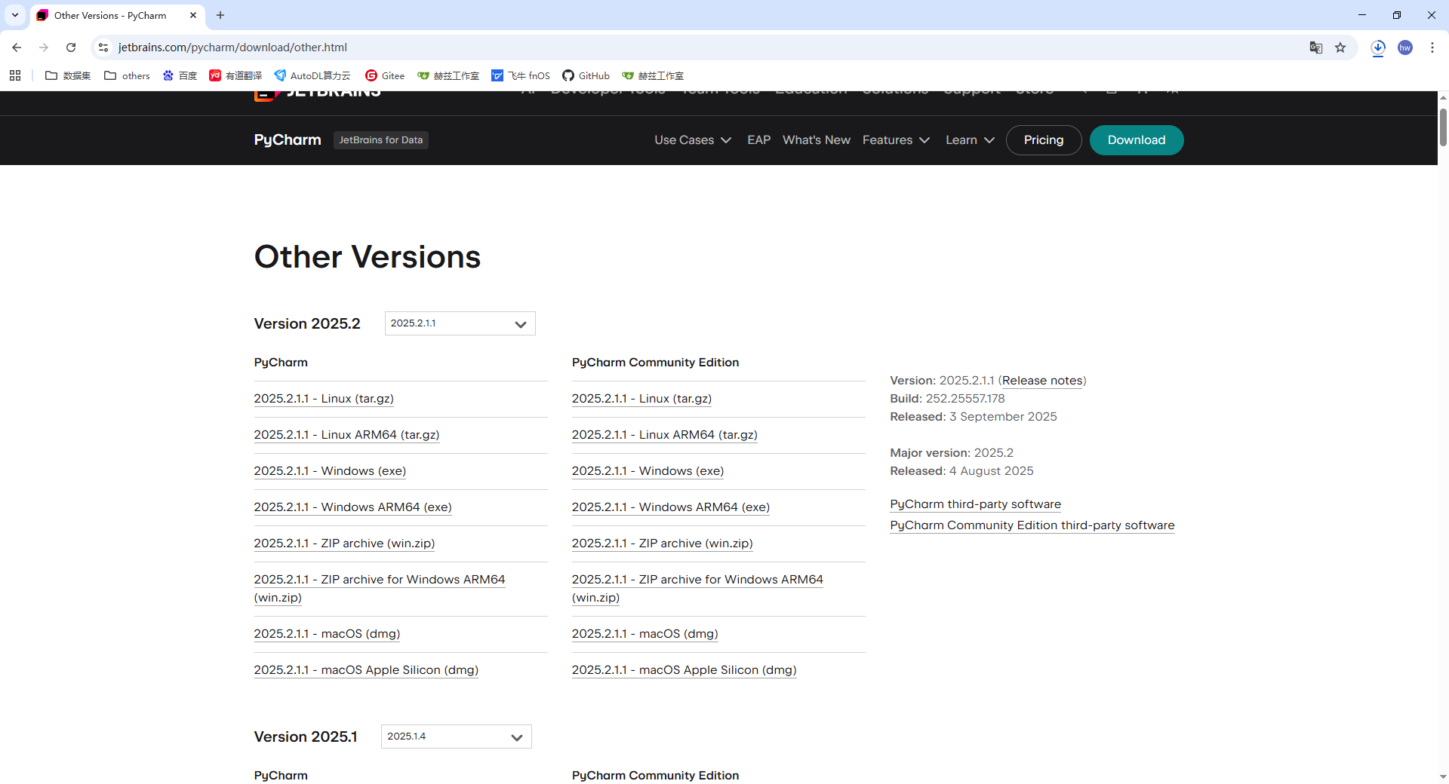Screen dimensions: 1449x784
Task: Click the PyCharm product logo text
Action: (288, 140)
